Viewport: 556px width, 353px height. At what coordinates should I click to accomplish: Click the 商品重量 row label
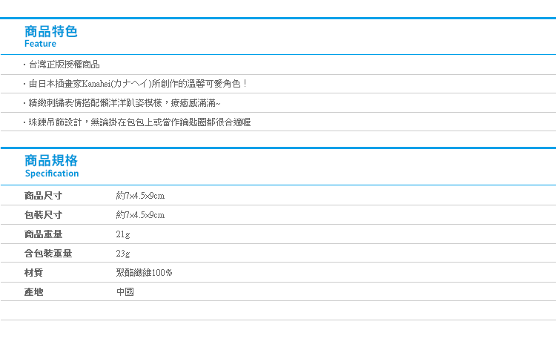[43, 234]
